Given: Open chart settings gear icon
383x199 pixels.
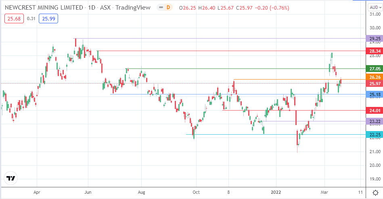Looking at the screenshot, I should 376,193.
